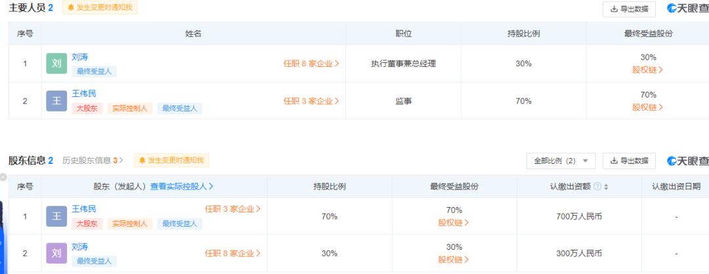Image resolution: width=709 pixels, height=274 pixels.
Task: Click 查看实际控股人 link
Action: tap(182, 187)
